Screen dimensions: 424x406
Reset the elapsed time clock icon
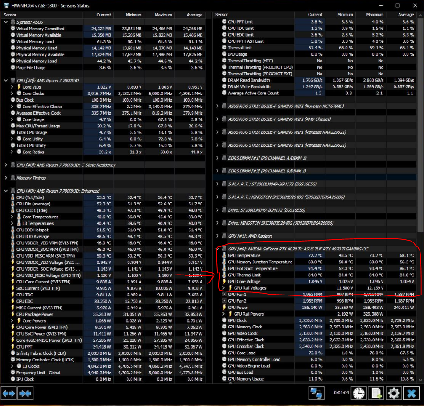coord(358,394)
